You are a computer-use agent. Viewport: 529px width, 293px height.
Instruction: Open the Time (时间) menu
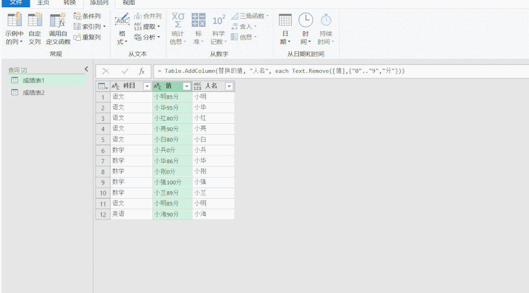tap(305, 29)
